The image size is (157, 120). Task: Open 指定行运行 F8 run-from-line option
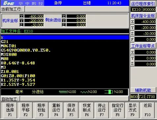(x=117, y=110)
